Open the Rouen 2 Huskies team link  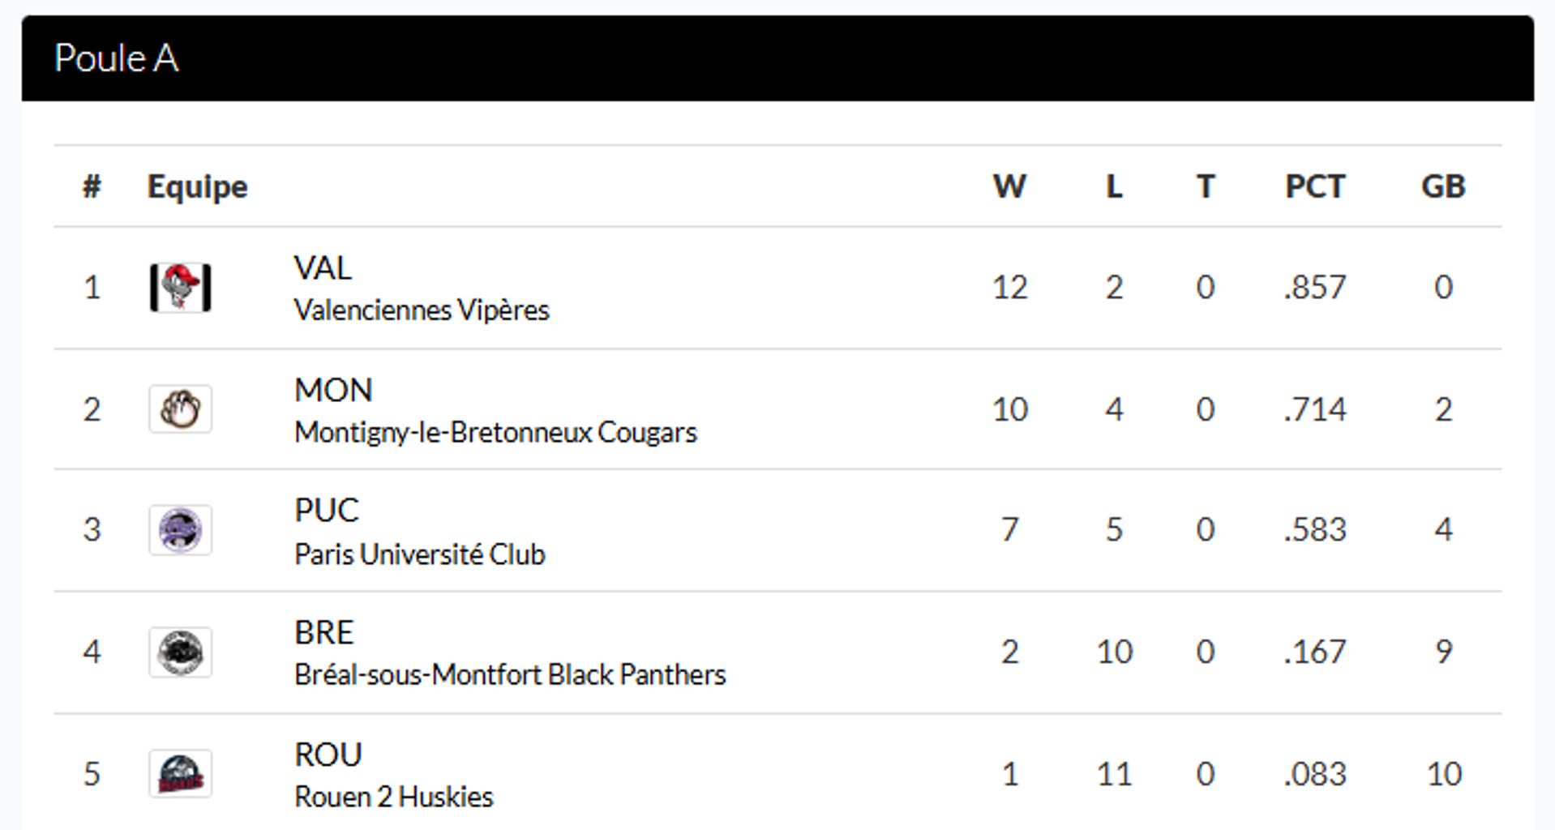pos(393,797)
